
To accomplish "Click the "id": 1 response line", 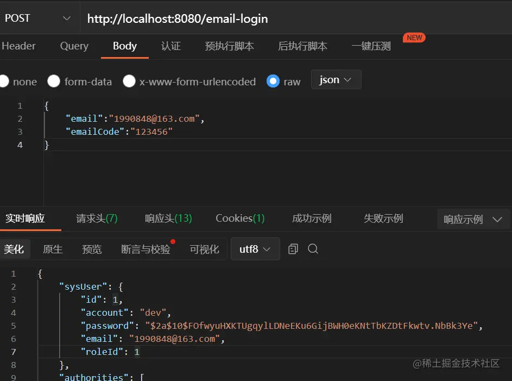I will click(102, 299).
